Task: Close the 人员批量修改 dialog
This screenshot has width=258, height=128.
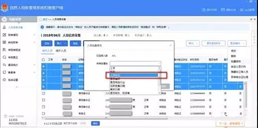Action: click(x=171, y=45)
